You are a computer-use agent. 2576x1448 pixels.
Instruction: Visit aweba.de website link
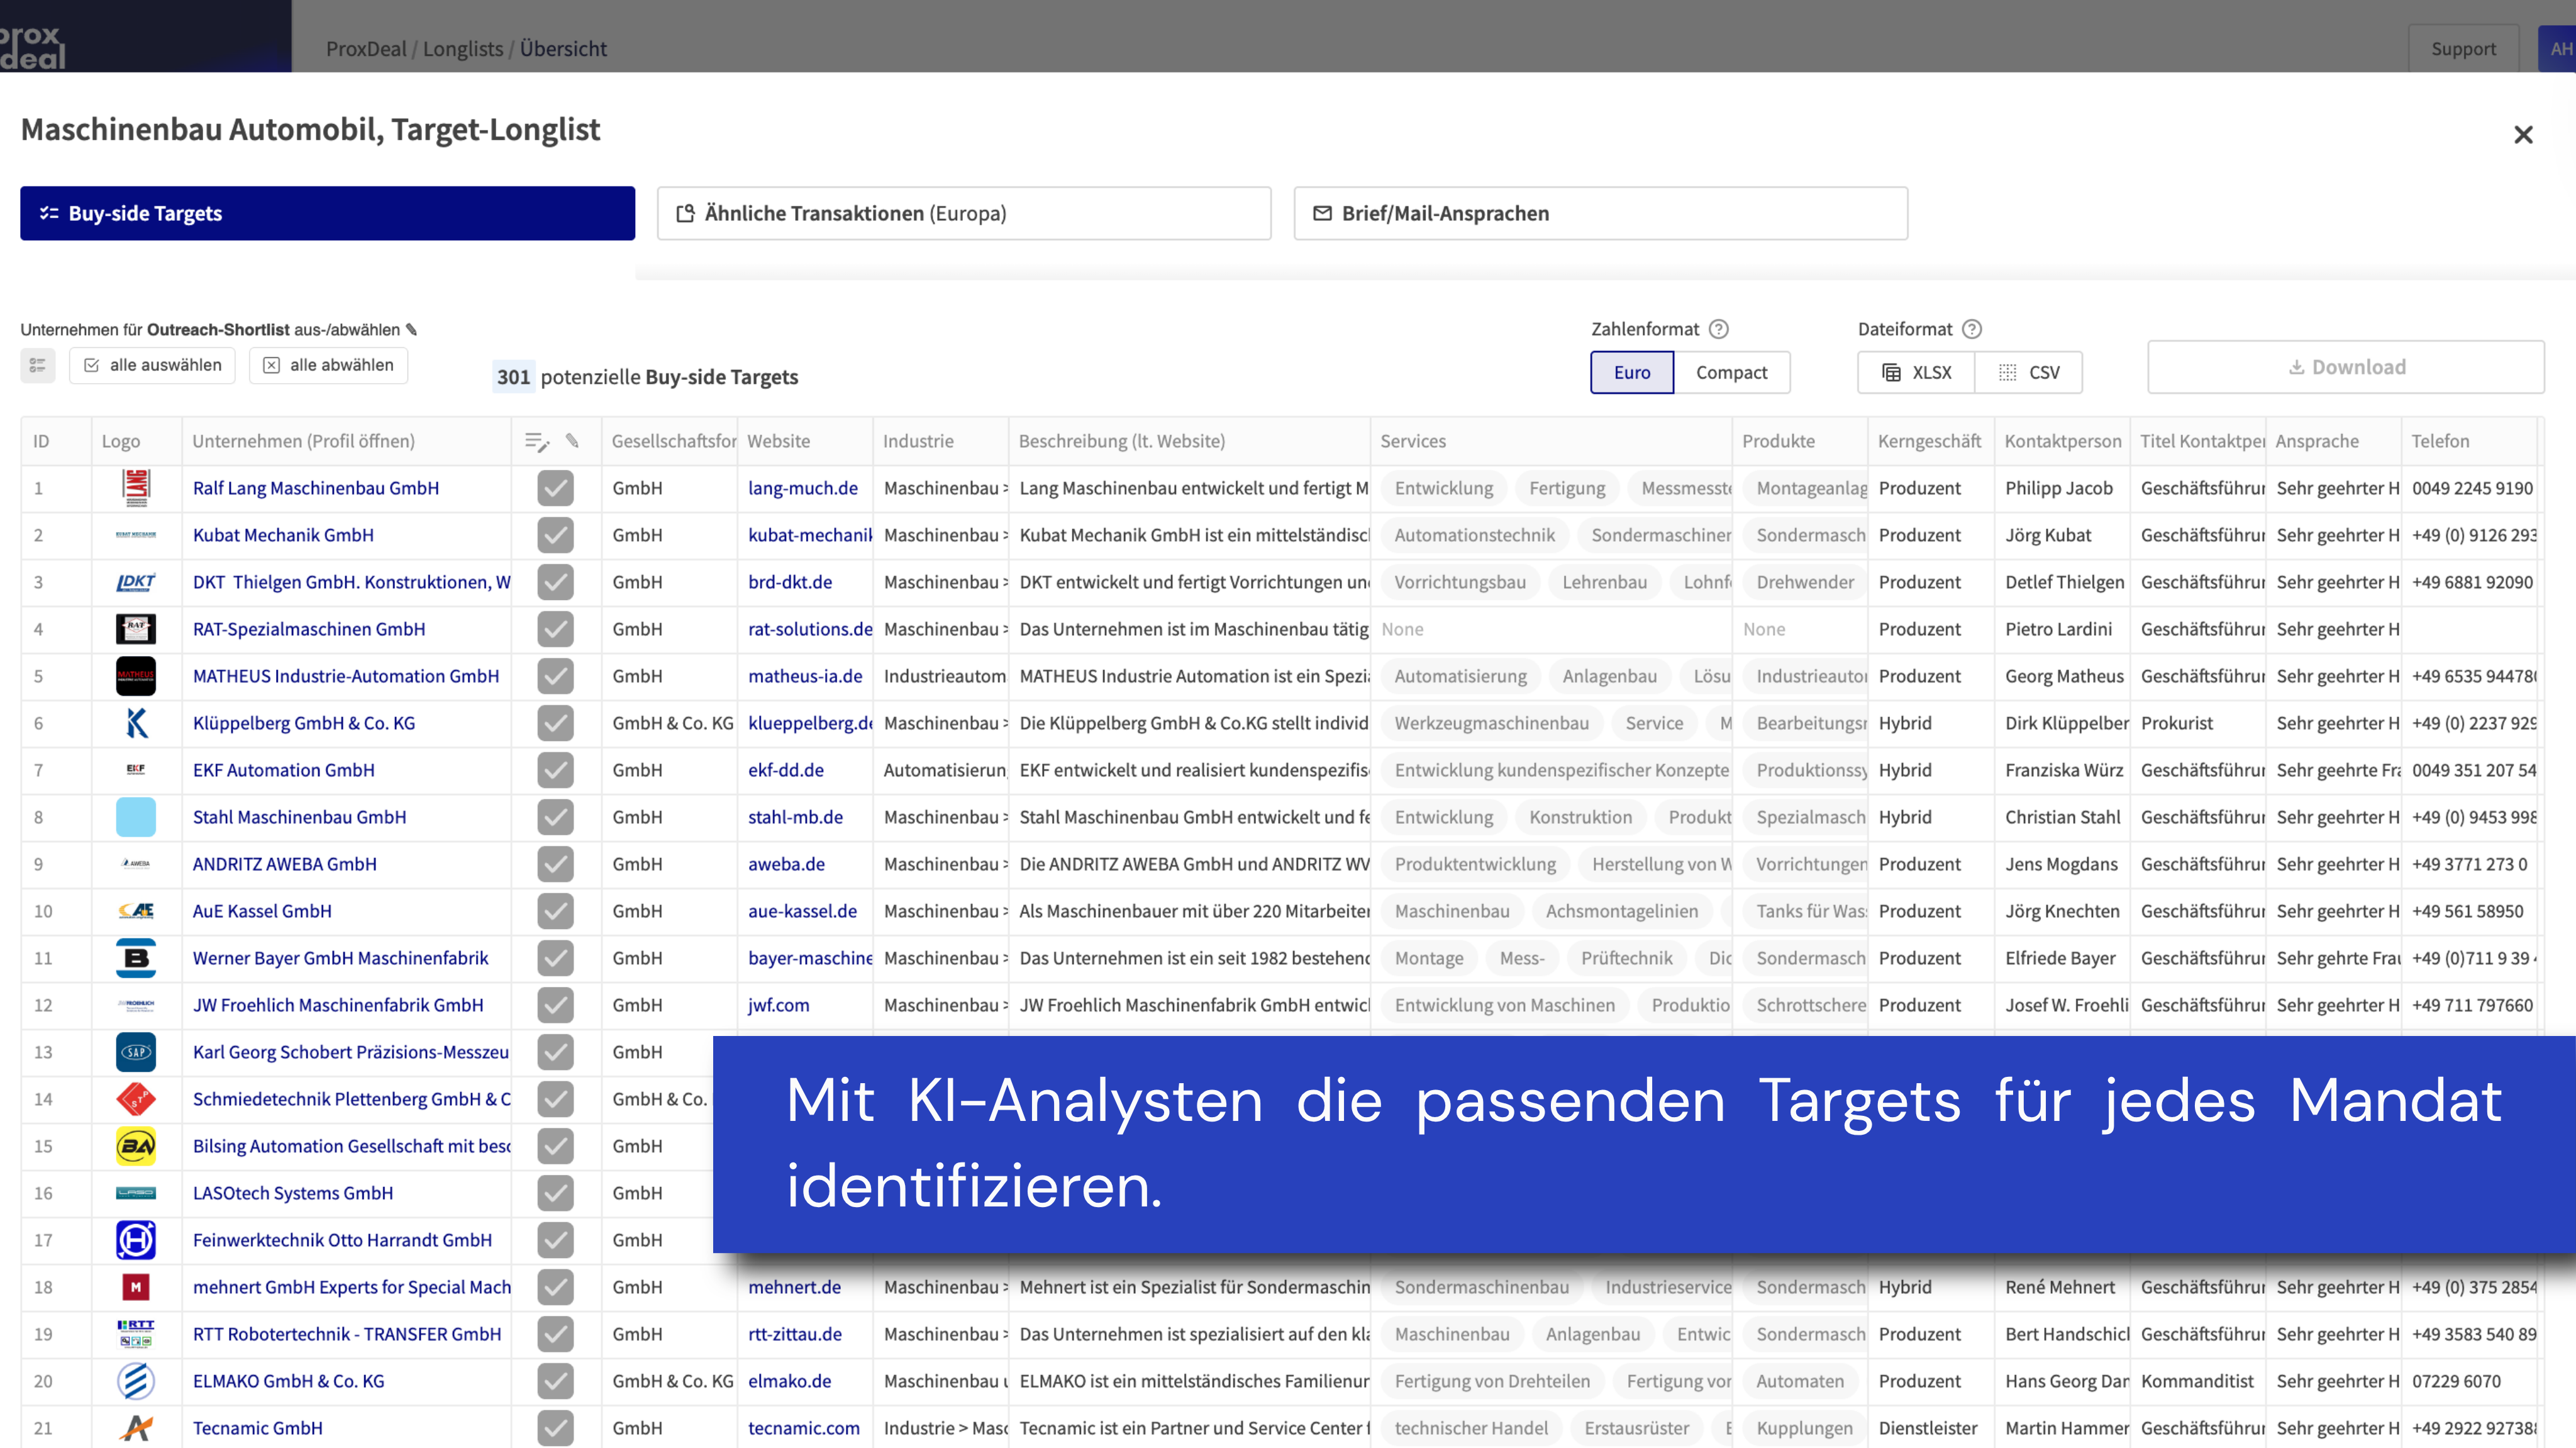[x=786, y=864]
